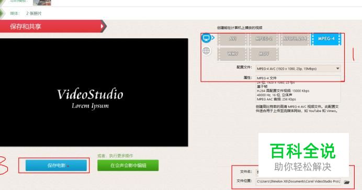Open the 配置文件 profile dropdown
This screenshot has width=362, height=190.
(298, 69)
